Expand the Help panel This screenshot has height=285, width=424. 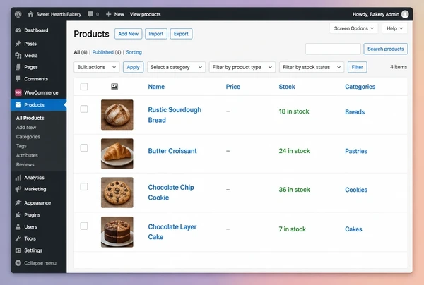point(394,28)
